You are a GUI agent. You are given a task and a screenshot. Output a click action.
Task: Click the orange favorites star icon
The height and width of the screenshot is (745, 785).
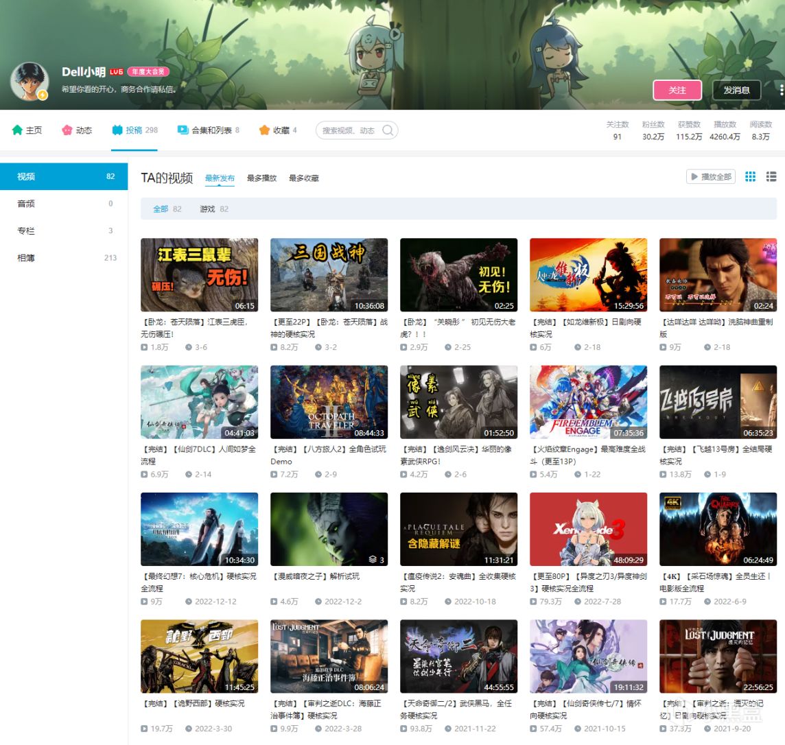coord(264,130)
